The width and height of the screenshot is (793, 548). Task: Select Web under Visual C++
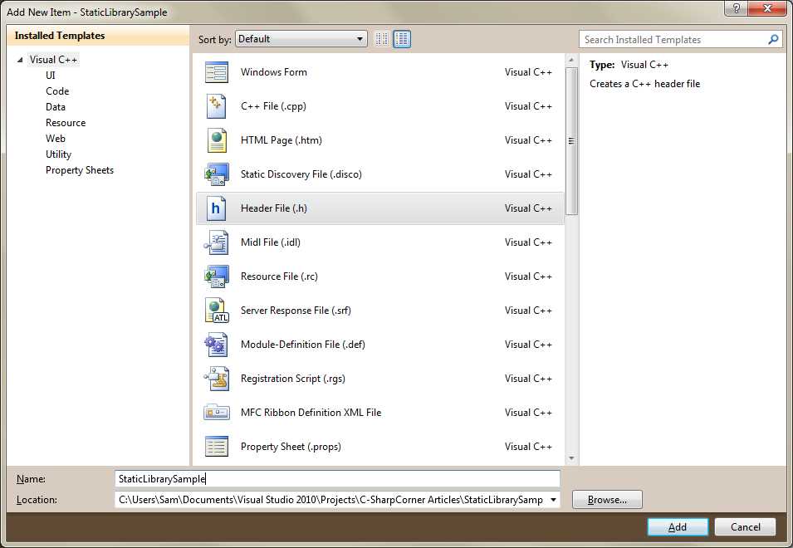(55, 138)
